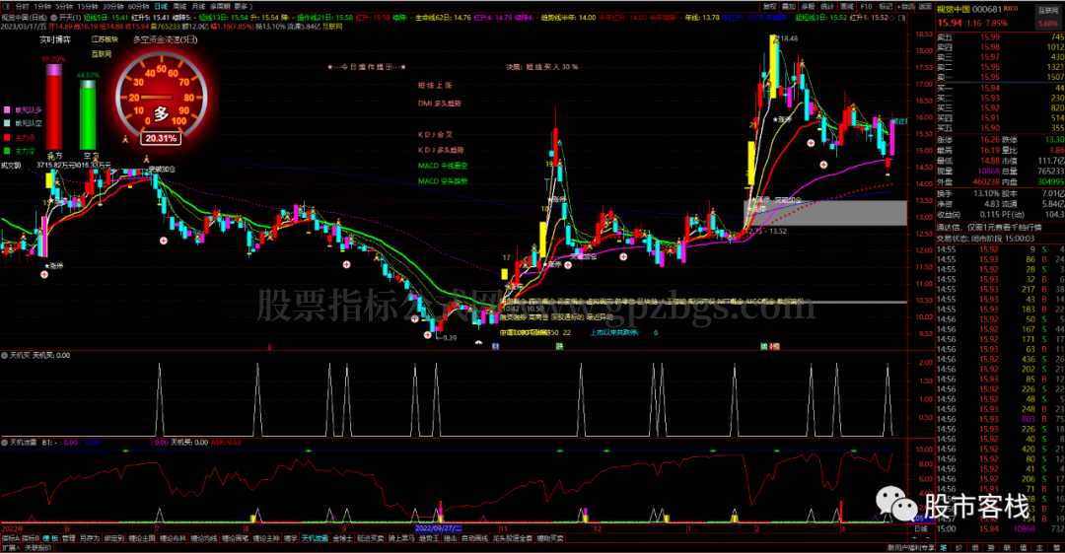Switch to 5分钟 chart period
This screenshot has height=554, width=1065.
click(x=64, y=7)
